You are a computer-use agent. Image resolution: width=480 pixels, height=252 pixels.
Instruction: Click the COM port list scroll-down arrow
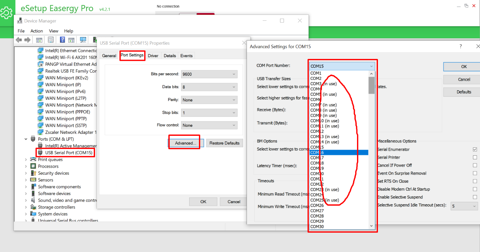coord(372,226)
